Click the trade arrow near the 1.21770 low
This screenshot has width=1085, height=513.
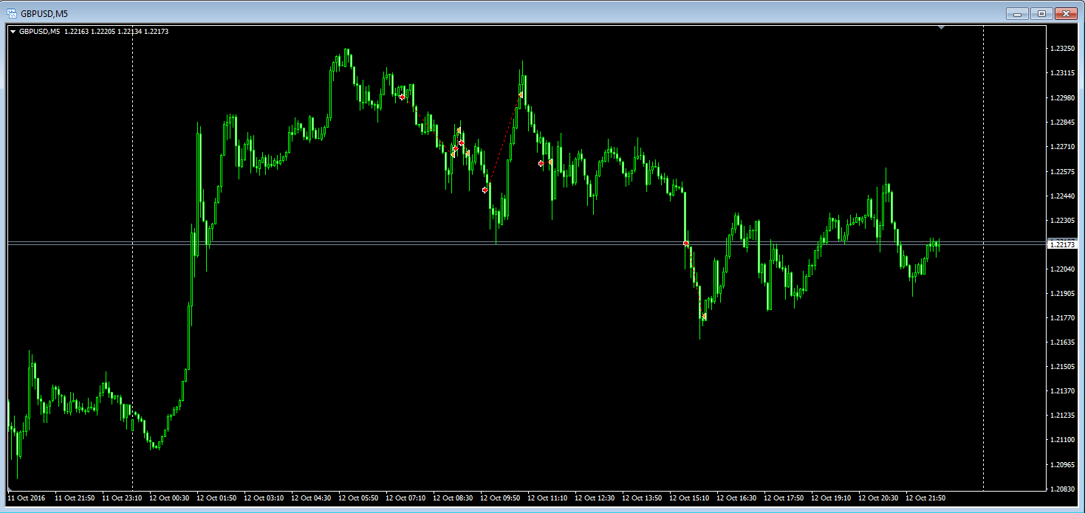click(x=704, y=317)
